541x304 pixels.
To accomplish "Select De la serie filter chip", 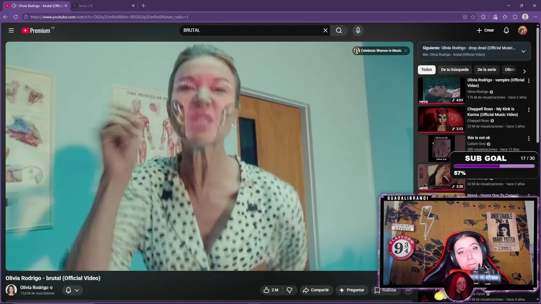I will (x=486, y=70).
